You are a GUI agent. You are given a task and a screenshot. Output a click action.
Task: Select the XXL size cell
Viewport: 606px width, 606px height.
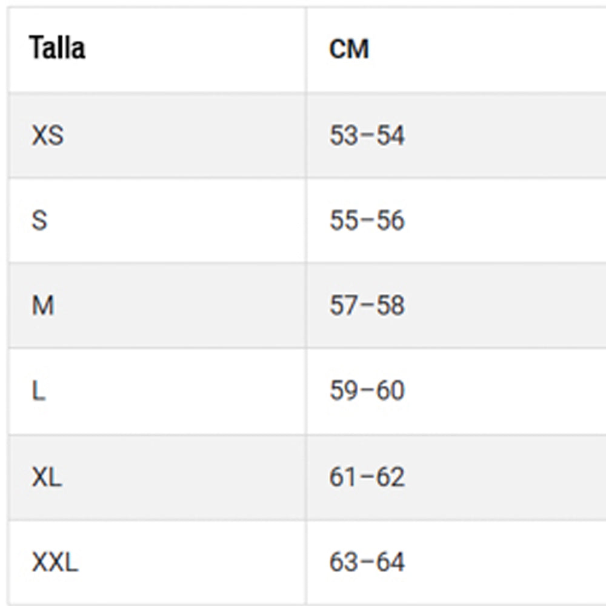(55, 563)
